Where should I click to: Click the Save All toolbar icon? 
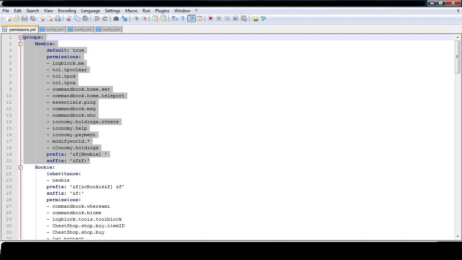coord(33,18)
